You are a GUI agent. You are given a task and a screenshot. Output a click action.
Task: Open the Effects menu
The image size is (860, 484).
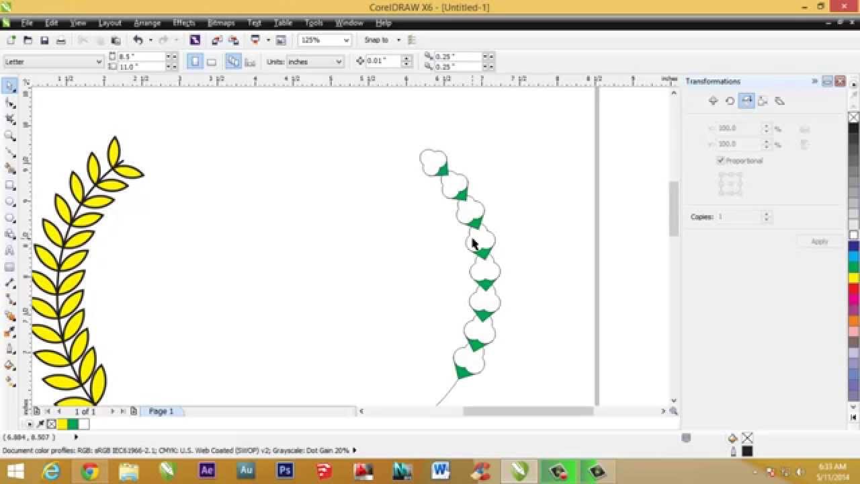(x=184, y=23)
